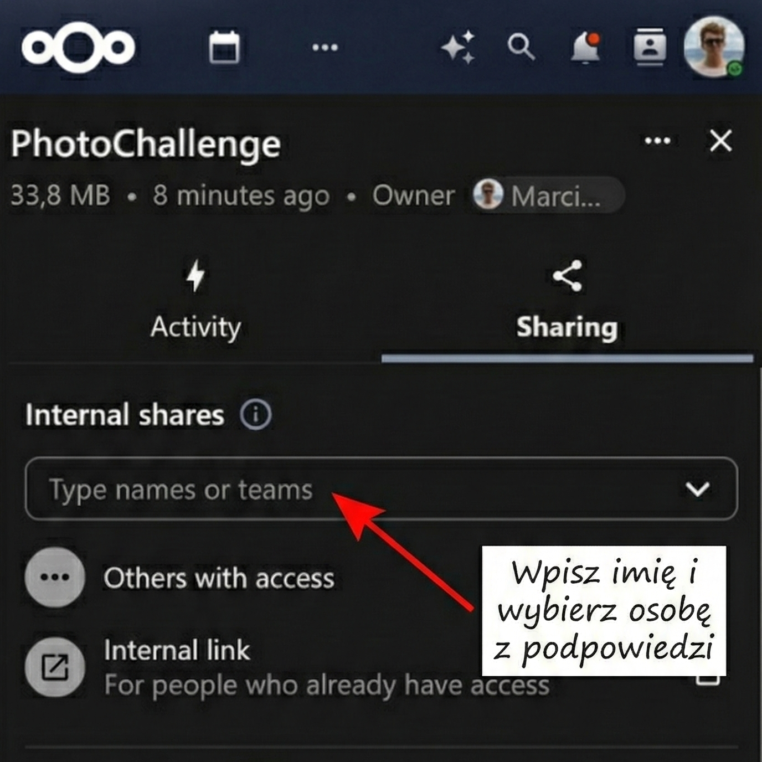The width and height of the screenshot is (762, 762).
Task: Expand the names or teams dropdown chevron
Action: click(x=697, y=489)
